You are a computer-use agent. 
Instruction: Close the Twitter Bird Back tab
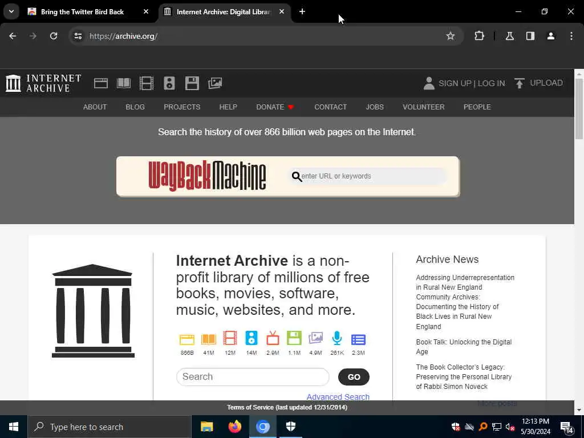pos(146,11)
